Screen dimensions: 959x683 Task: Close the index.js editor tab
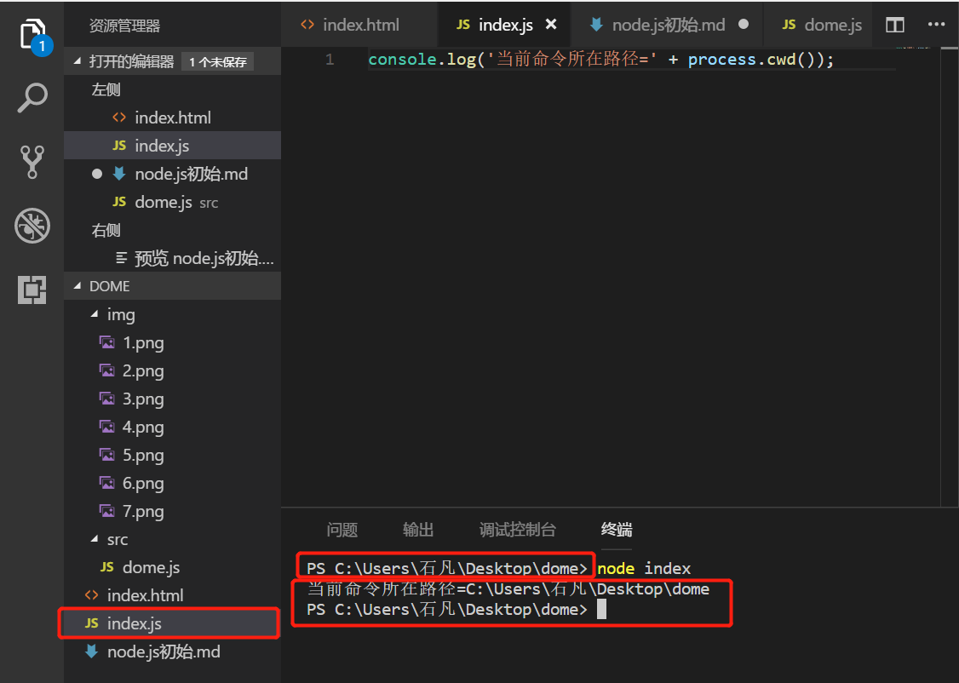tap(551, 25)
